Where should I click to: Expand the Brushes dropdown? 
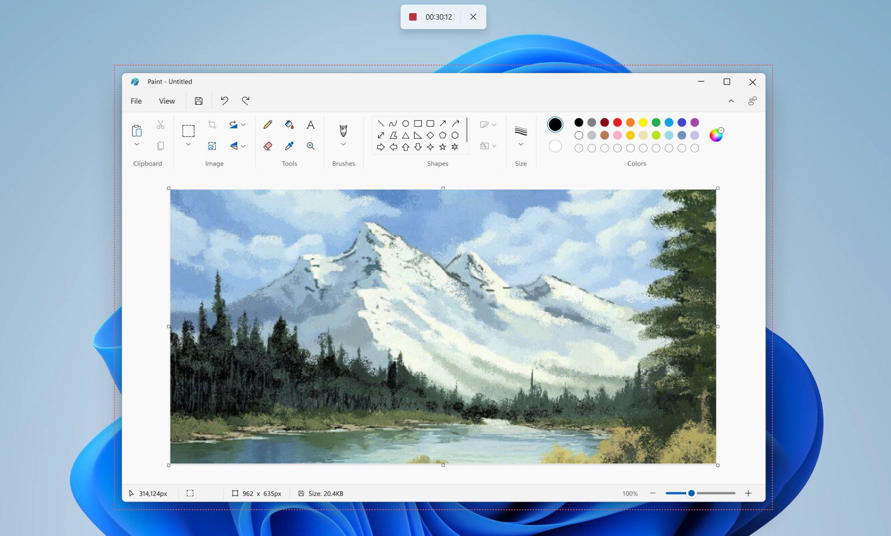point(343,144)
